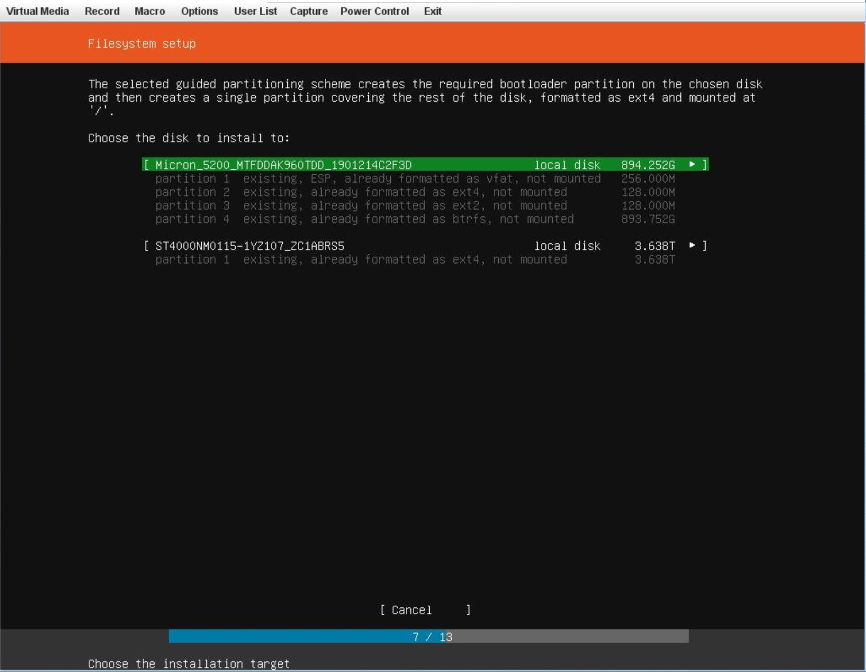The height and width of the screenshot is (672, 866).
Task: Open the Record menu
Action: point(102,11)
